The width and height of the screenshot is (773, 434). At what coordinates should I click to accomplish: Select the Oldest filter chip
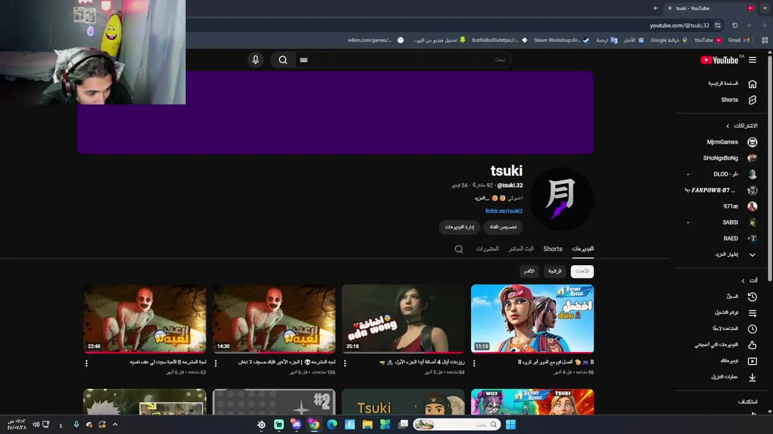click(x=529, y=271)
